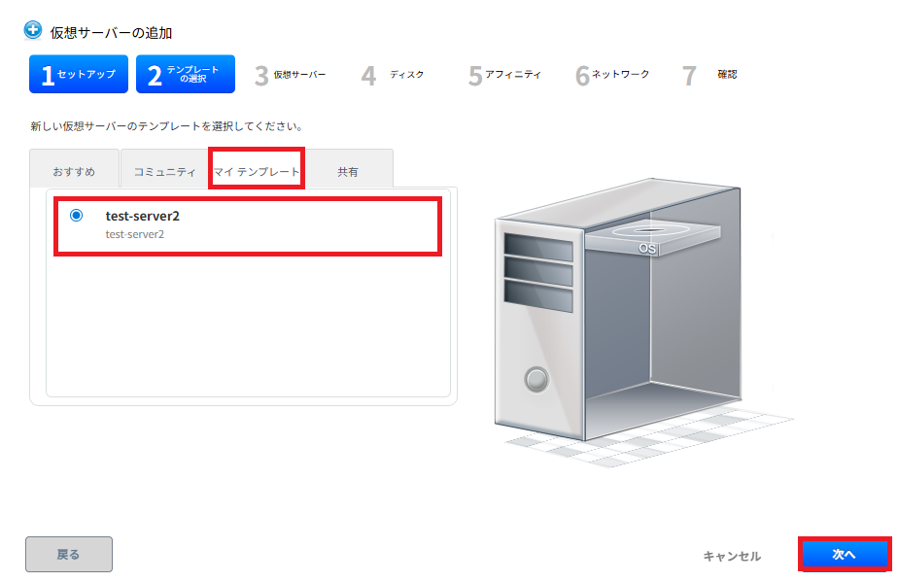The height and width of the screenshot is (582, 898).
Task: Select the test-server2 radio button
Action: pos(76,216)
